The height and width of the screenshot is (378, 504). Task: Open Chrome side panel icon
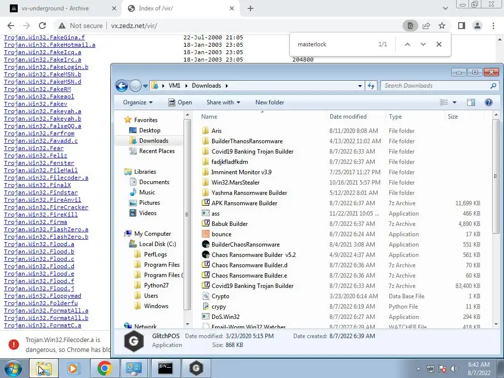coord(462,26)
